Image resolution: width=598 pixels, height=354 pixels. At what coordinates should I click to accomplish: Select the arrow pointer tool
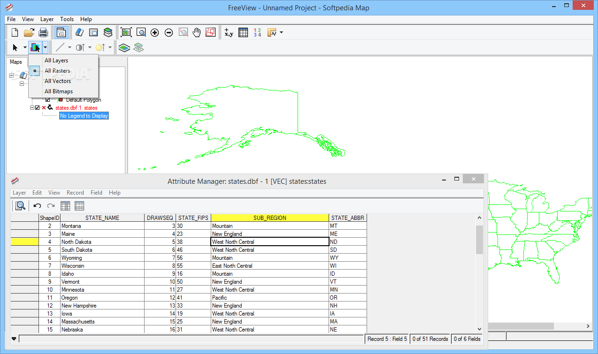[15, 47]
